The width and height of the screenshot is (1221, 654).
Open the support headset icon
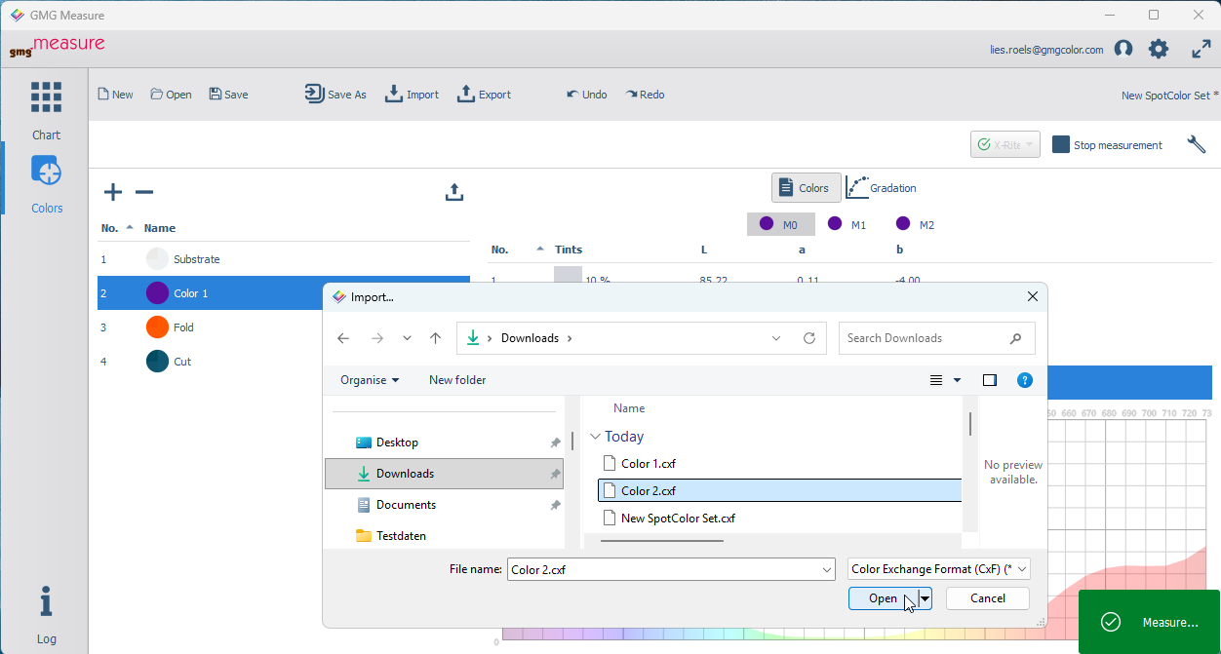tap(1123, 49)
